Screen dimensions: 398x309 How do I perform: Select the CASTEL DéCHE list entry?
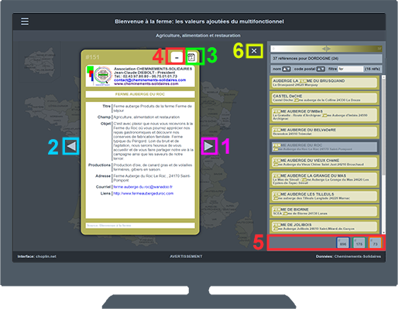324,97
